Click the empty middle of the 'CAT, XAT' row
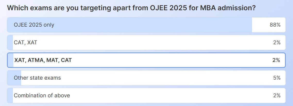293x106 pixels. 155,43
